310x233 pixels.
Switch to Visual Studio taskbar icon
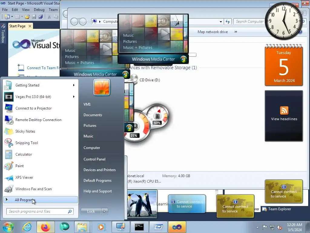tap(177, 227)
